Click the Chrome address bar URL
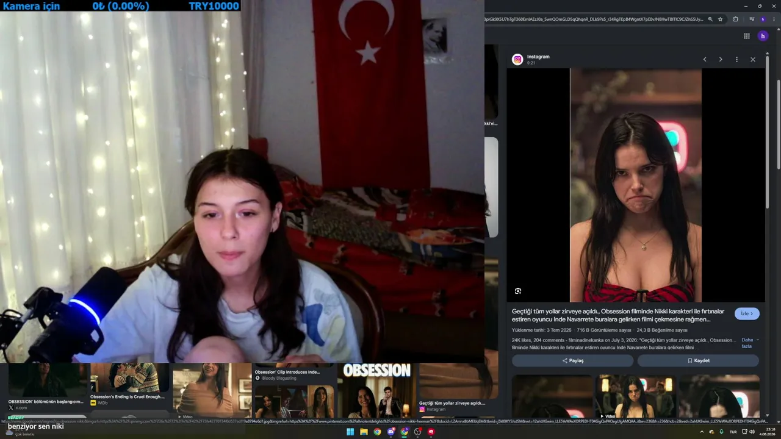 point(594,20)
